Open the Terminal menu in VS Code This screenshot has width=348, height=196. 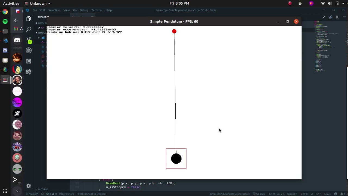tap(97, 10)
